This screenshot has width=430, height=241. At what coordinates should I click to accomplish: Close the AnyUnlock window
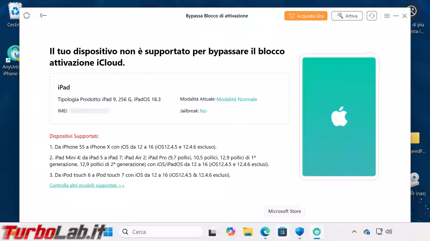point(404,16)
